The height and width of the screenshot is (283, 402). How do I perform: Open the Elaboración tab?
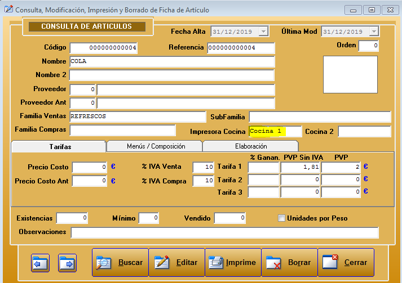coord(251,146)
